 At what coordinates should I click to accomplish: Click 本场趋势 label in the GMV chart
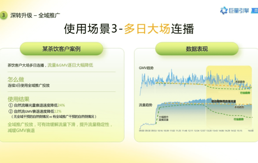[240, 81]
